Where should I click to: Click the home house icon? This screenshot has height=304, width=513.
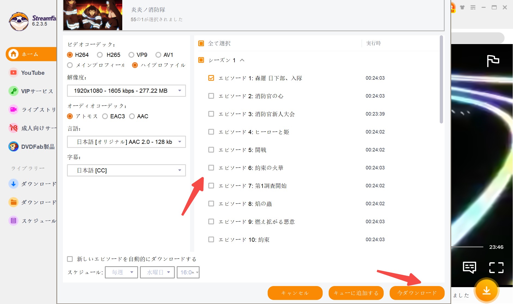[x=13, y=54]
